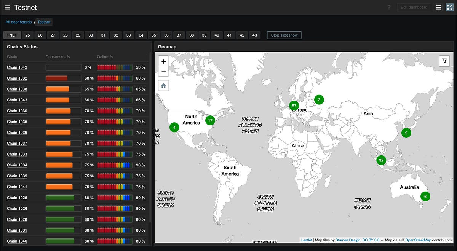
Task: Reset Geomap to home view
Action: click(163, 86)
